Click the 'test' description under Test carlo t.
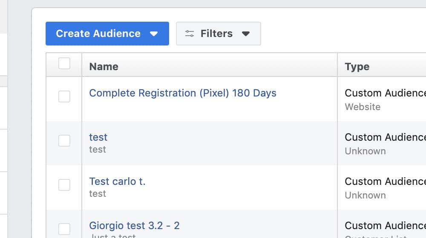Screen dimensions: 426x238 tap(98, 194)
